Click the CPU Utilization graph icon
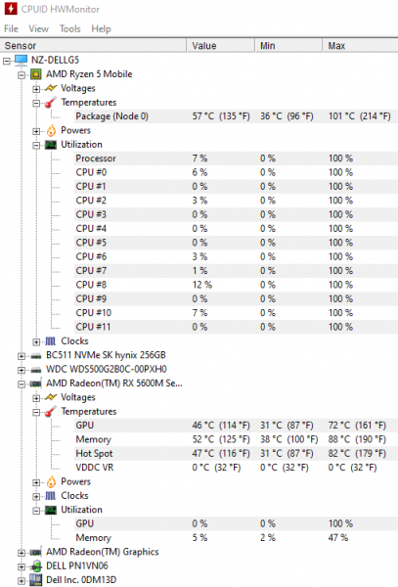The height and width of the screenshot is (587, 398). 51,145
